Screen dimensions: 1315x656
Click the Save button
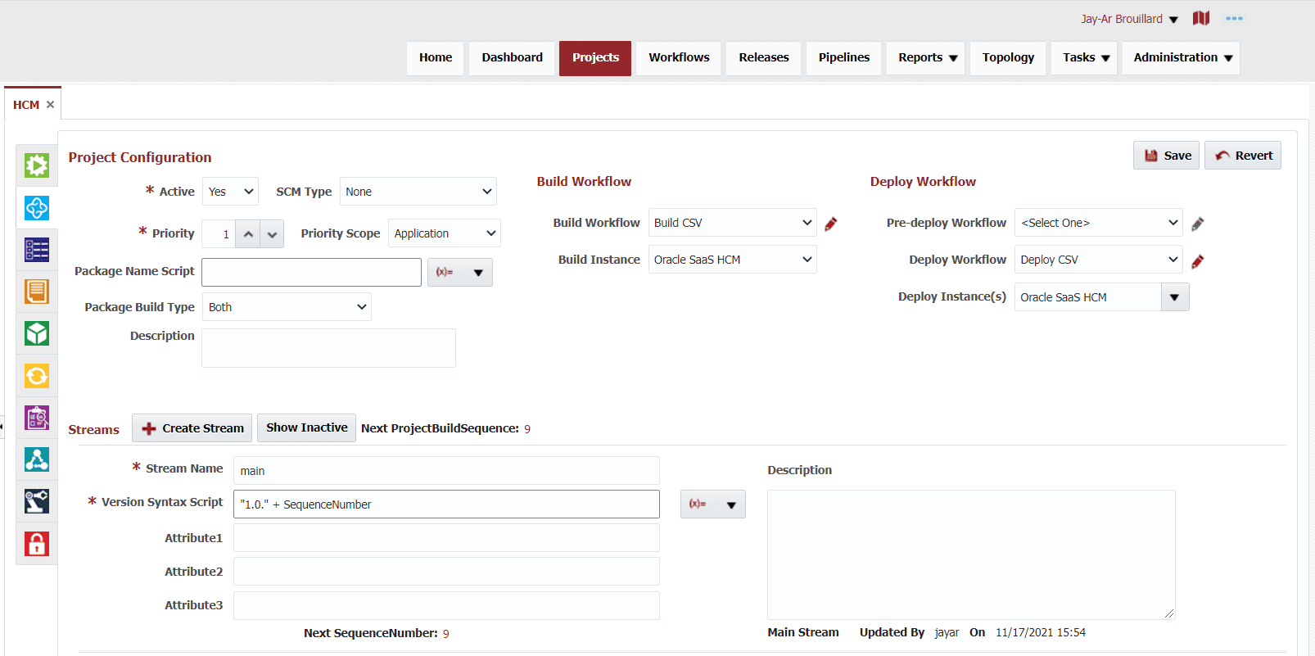point(1167,156)
